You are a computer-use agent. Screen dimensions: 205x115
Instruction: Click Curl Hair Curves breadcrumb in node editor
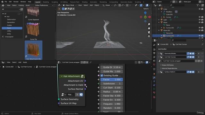(x=26, y=67)
